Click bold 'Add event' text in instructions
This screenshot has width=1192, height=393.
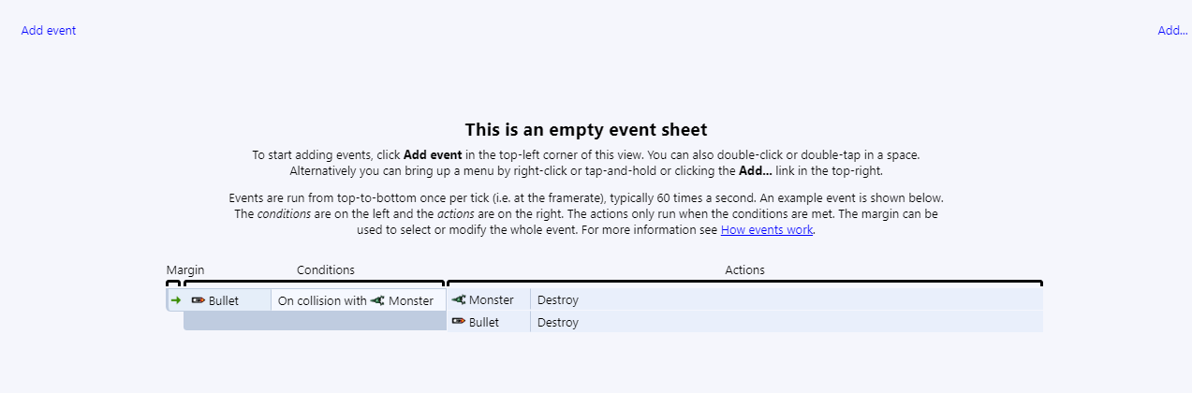point(433,155)
